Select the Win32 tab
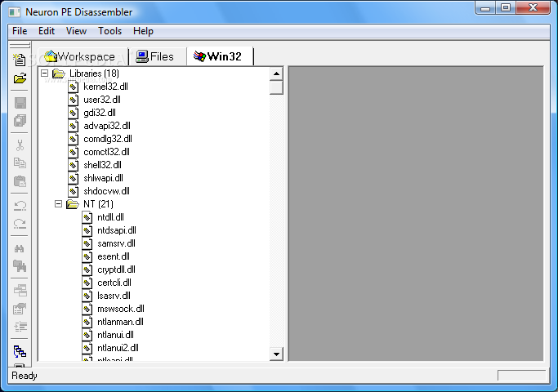The width and height of the screenshot is (558, 392). click(220, 56)
